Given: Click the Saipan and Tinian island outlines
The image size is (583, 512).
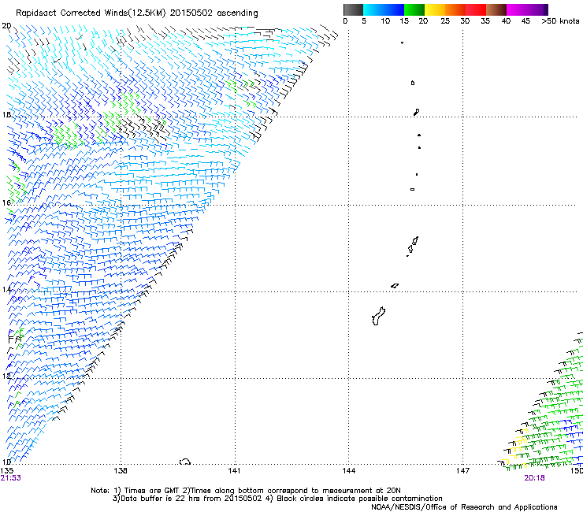Looking at the screenshot, I should tap(412, 246).
